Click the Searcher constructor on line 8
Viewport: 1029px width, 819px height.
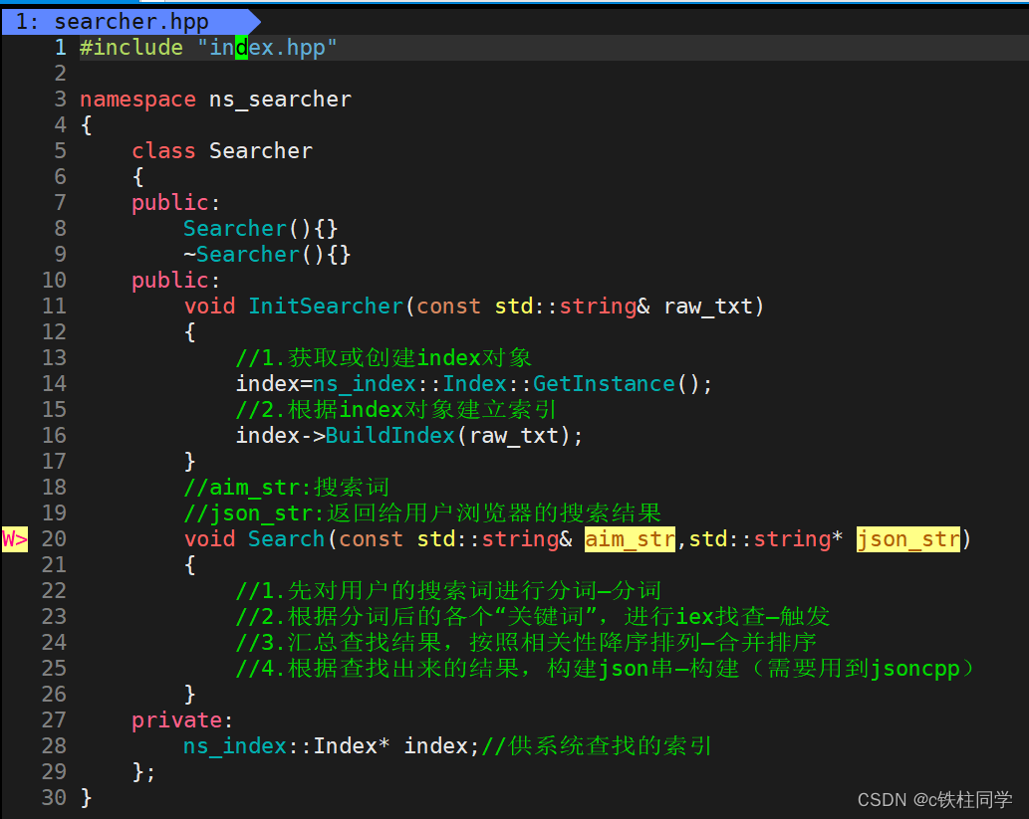(x=235, y=228)
